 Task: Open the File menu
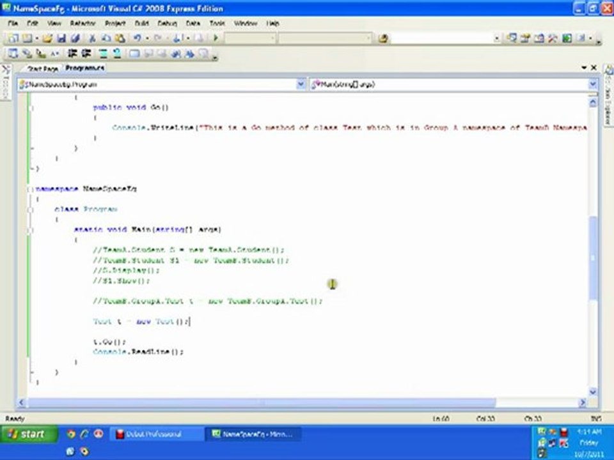13,24
